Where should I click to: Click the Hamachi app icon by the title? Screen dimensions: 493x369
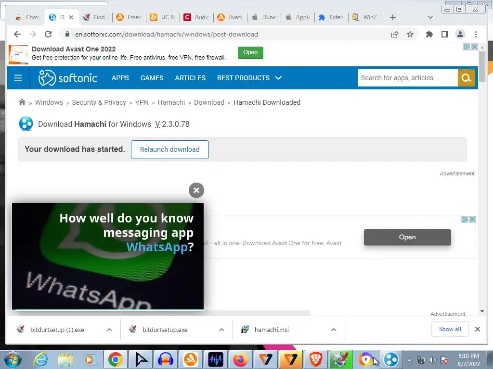point(26,123)
